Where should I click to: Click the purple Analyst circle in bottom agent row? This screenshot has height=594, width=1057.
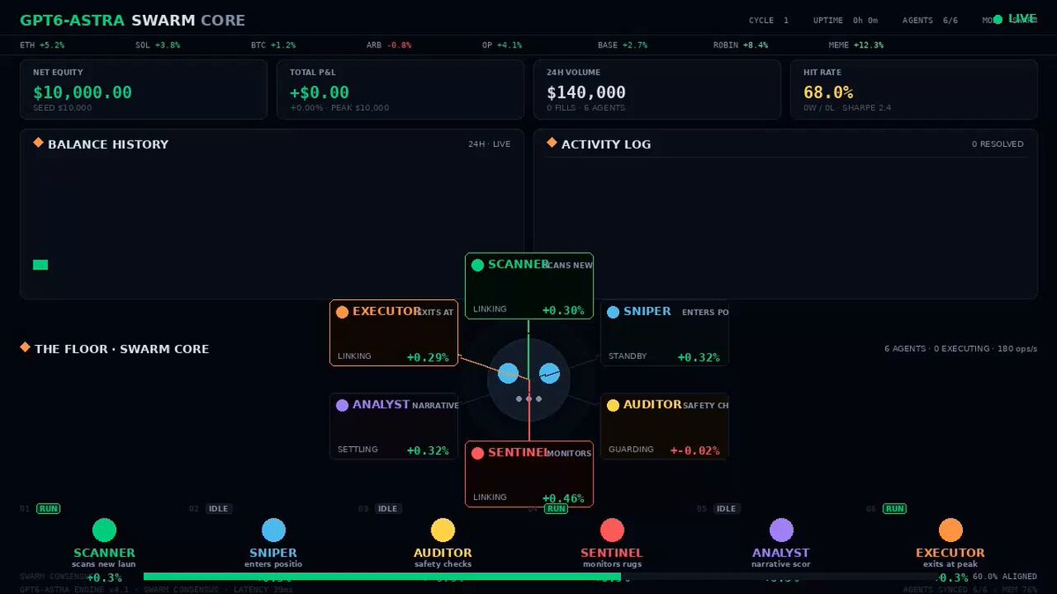click(x=781, y=530)
